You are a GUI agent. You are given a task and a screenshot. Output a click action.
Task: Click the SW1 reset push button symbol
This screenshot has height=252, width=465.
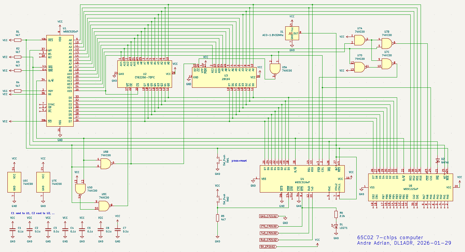point(218,160)
